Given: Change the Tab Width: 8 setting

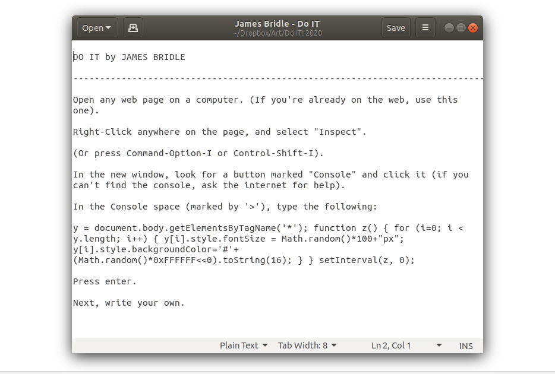Looking at the screenshot, I should [x=307, y=346].
